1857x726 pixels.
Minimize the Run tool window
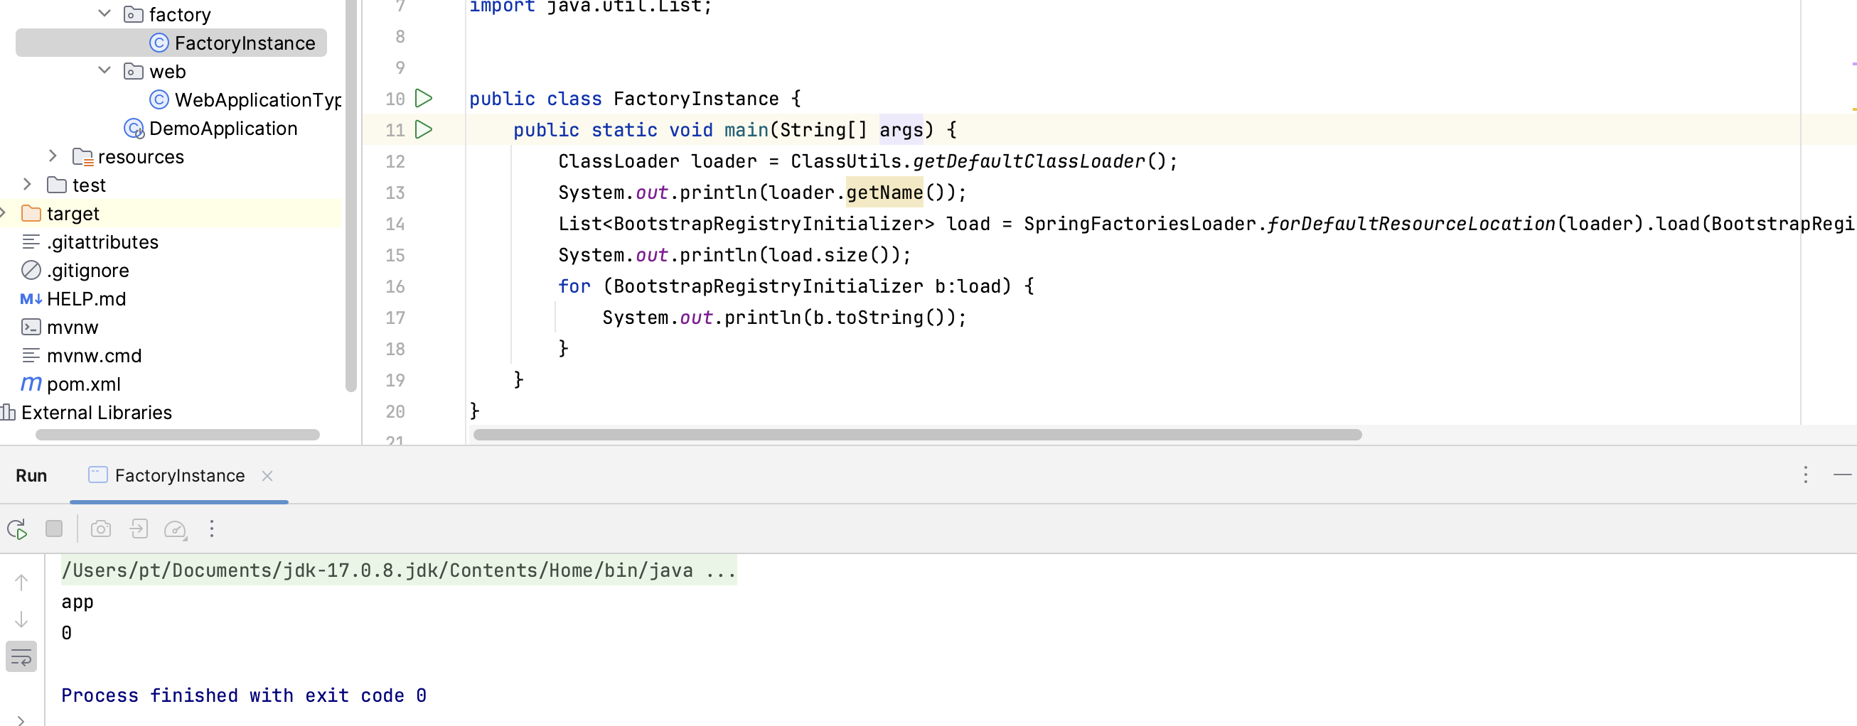click(1842, 475)
